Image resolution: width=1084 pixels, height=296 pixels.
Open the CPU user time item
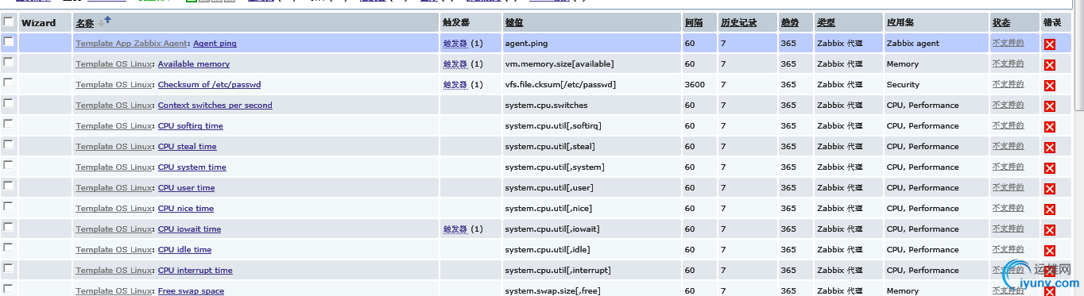(x=186, y=188)
